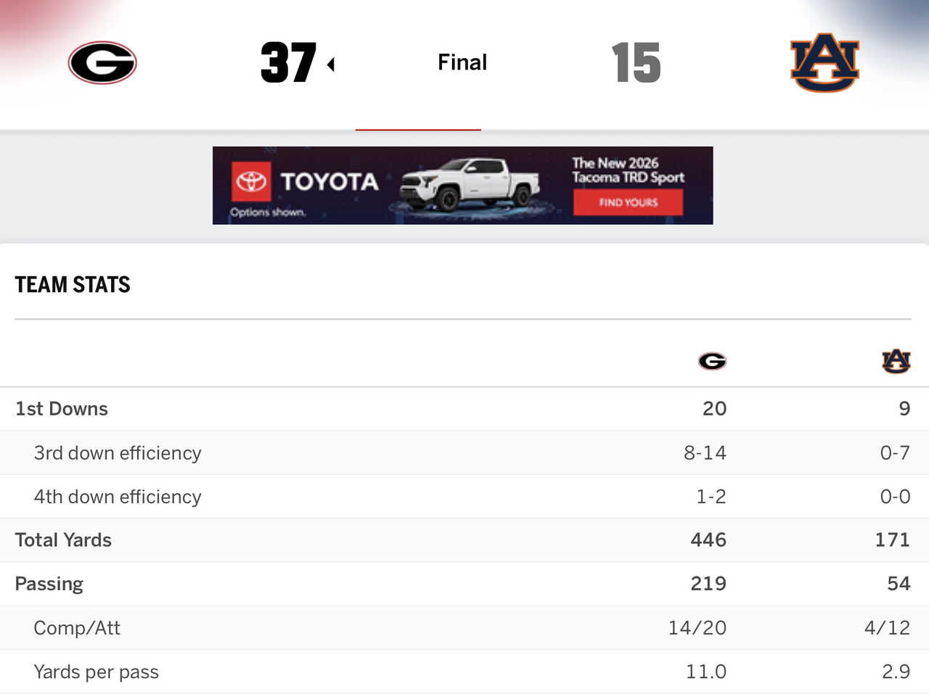Select the Comp/Att stat row
Viewport: 929px width, 694px height.
pos(464,628)
